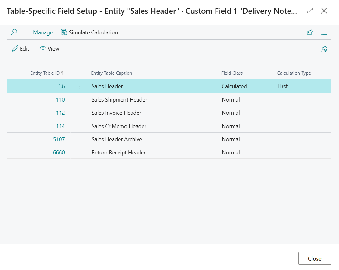Image resolution: width=339 pixels, height=270 pixels.
Task: Open row options for Sales Header
Action: coord(80,86)
